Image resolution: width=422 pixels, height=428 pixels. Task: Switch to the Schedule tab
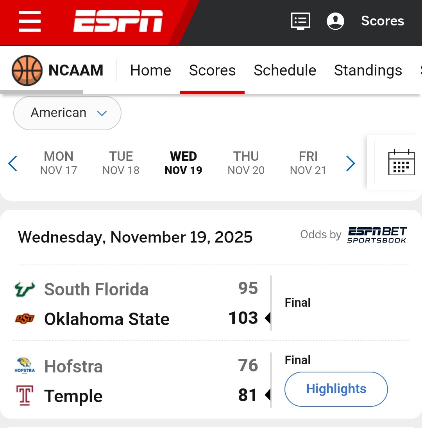pos(285,70)
